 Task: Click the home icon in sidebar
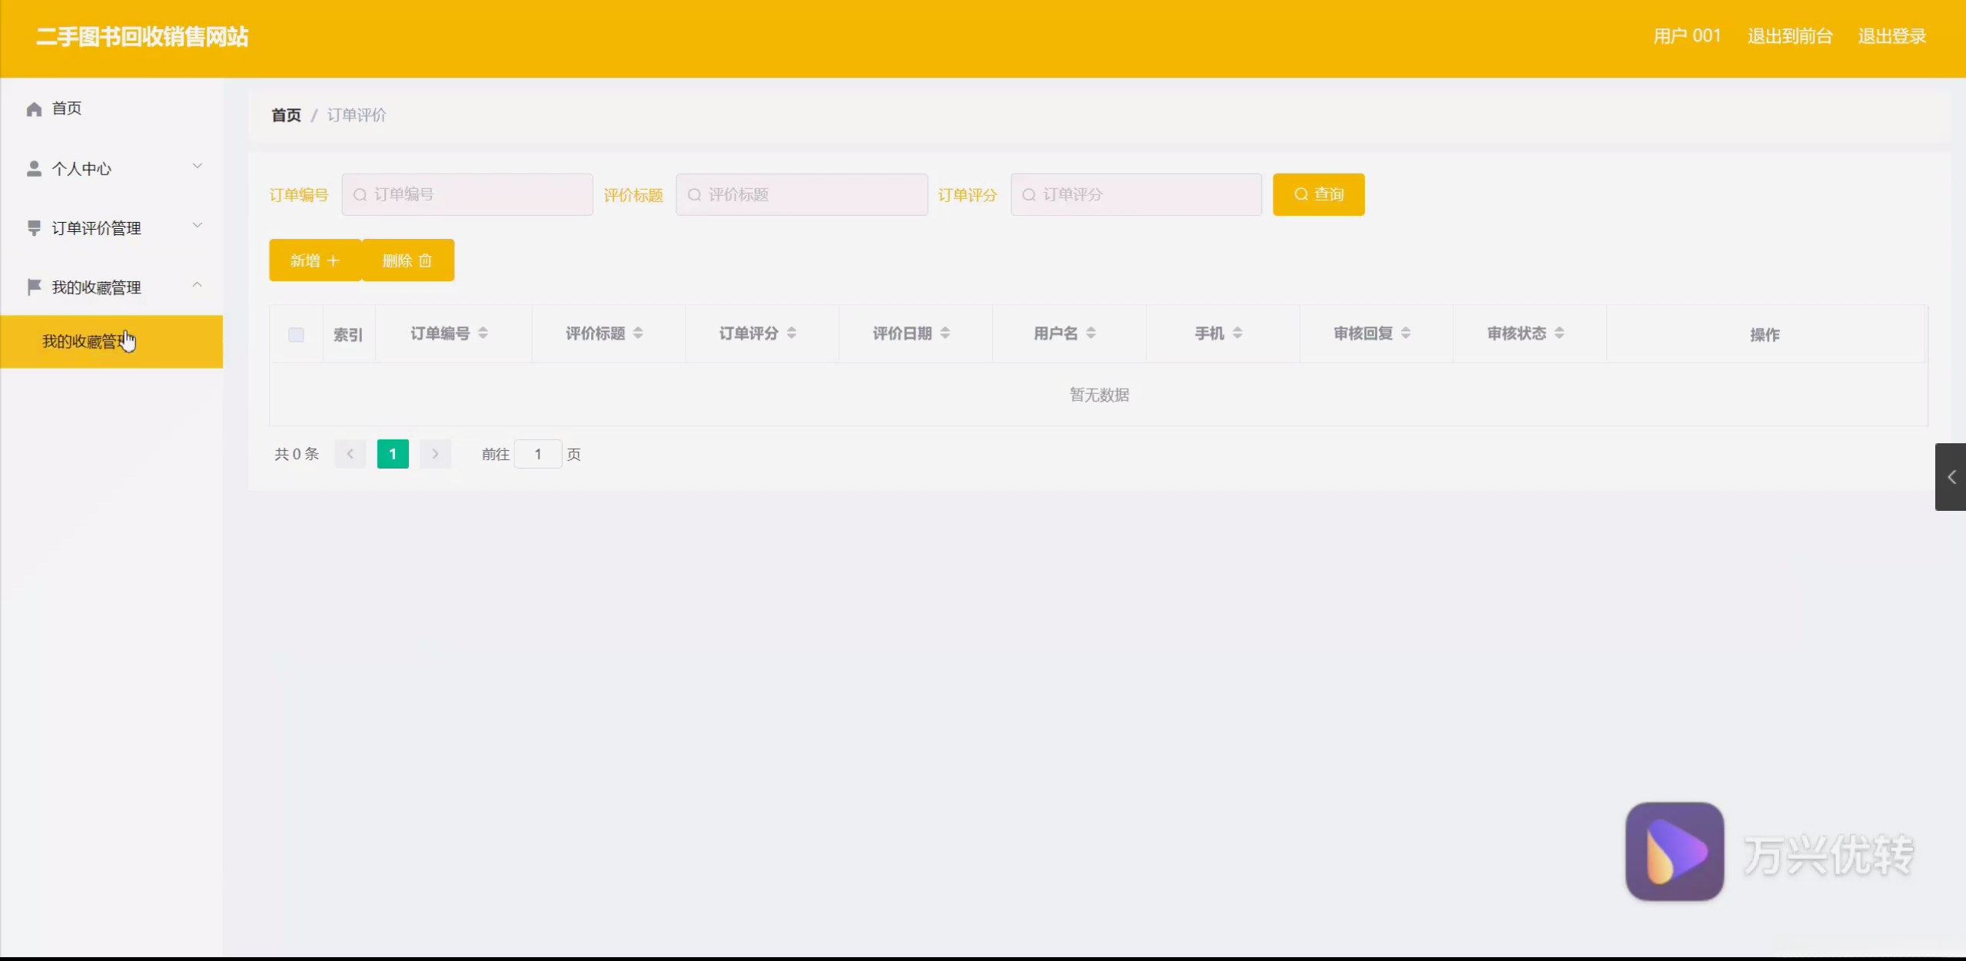34,109
